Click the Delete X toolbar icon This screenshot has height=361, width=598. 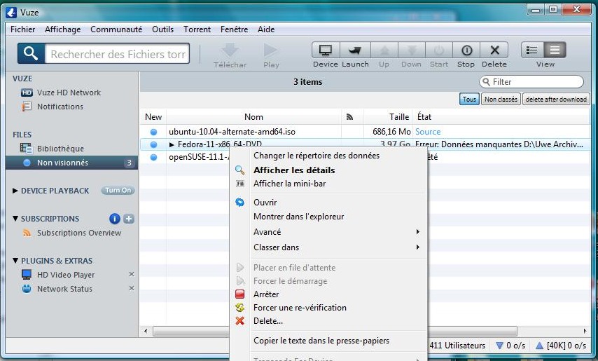[494, 51]
